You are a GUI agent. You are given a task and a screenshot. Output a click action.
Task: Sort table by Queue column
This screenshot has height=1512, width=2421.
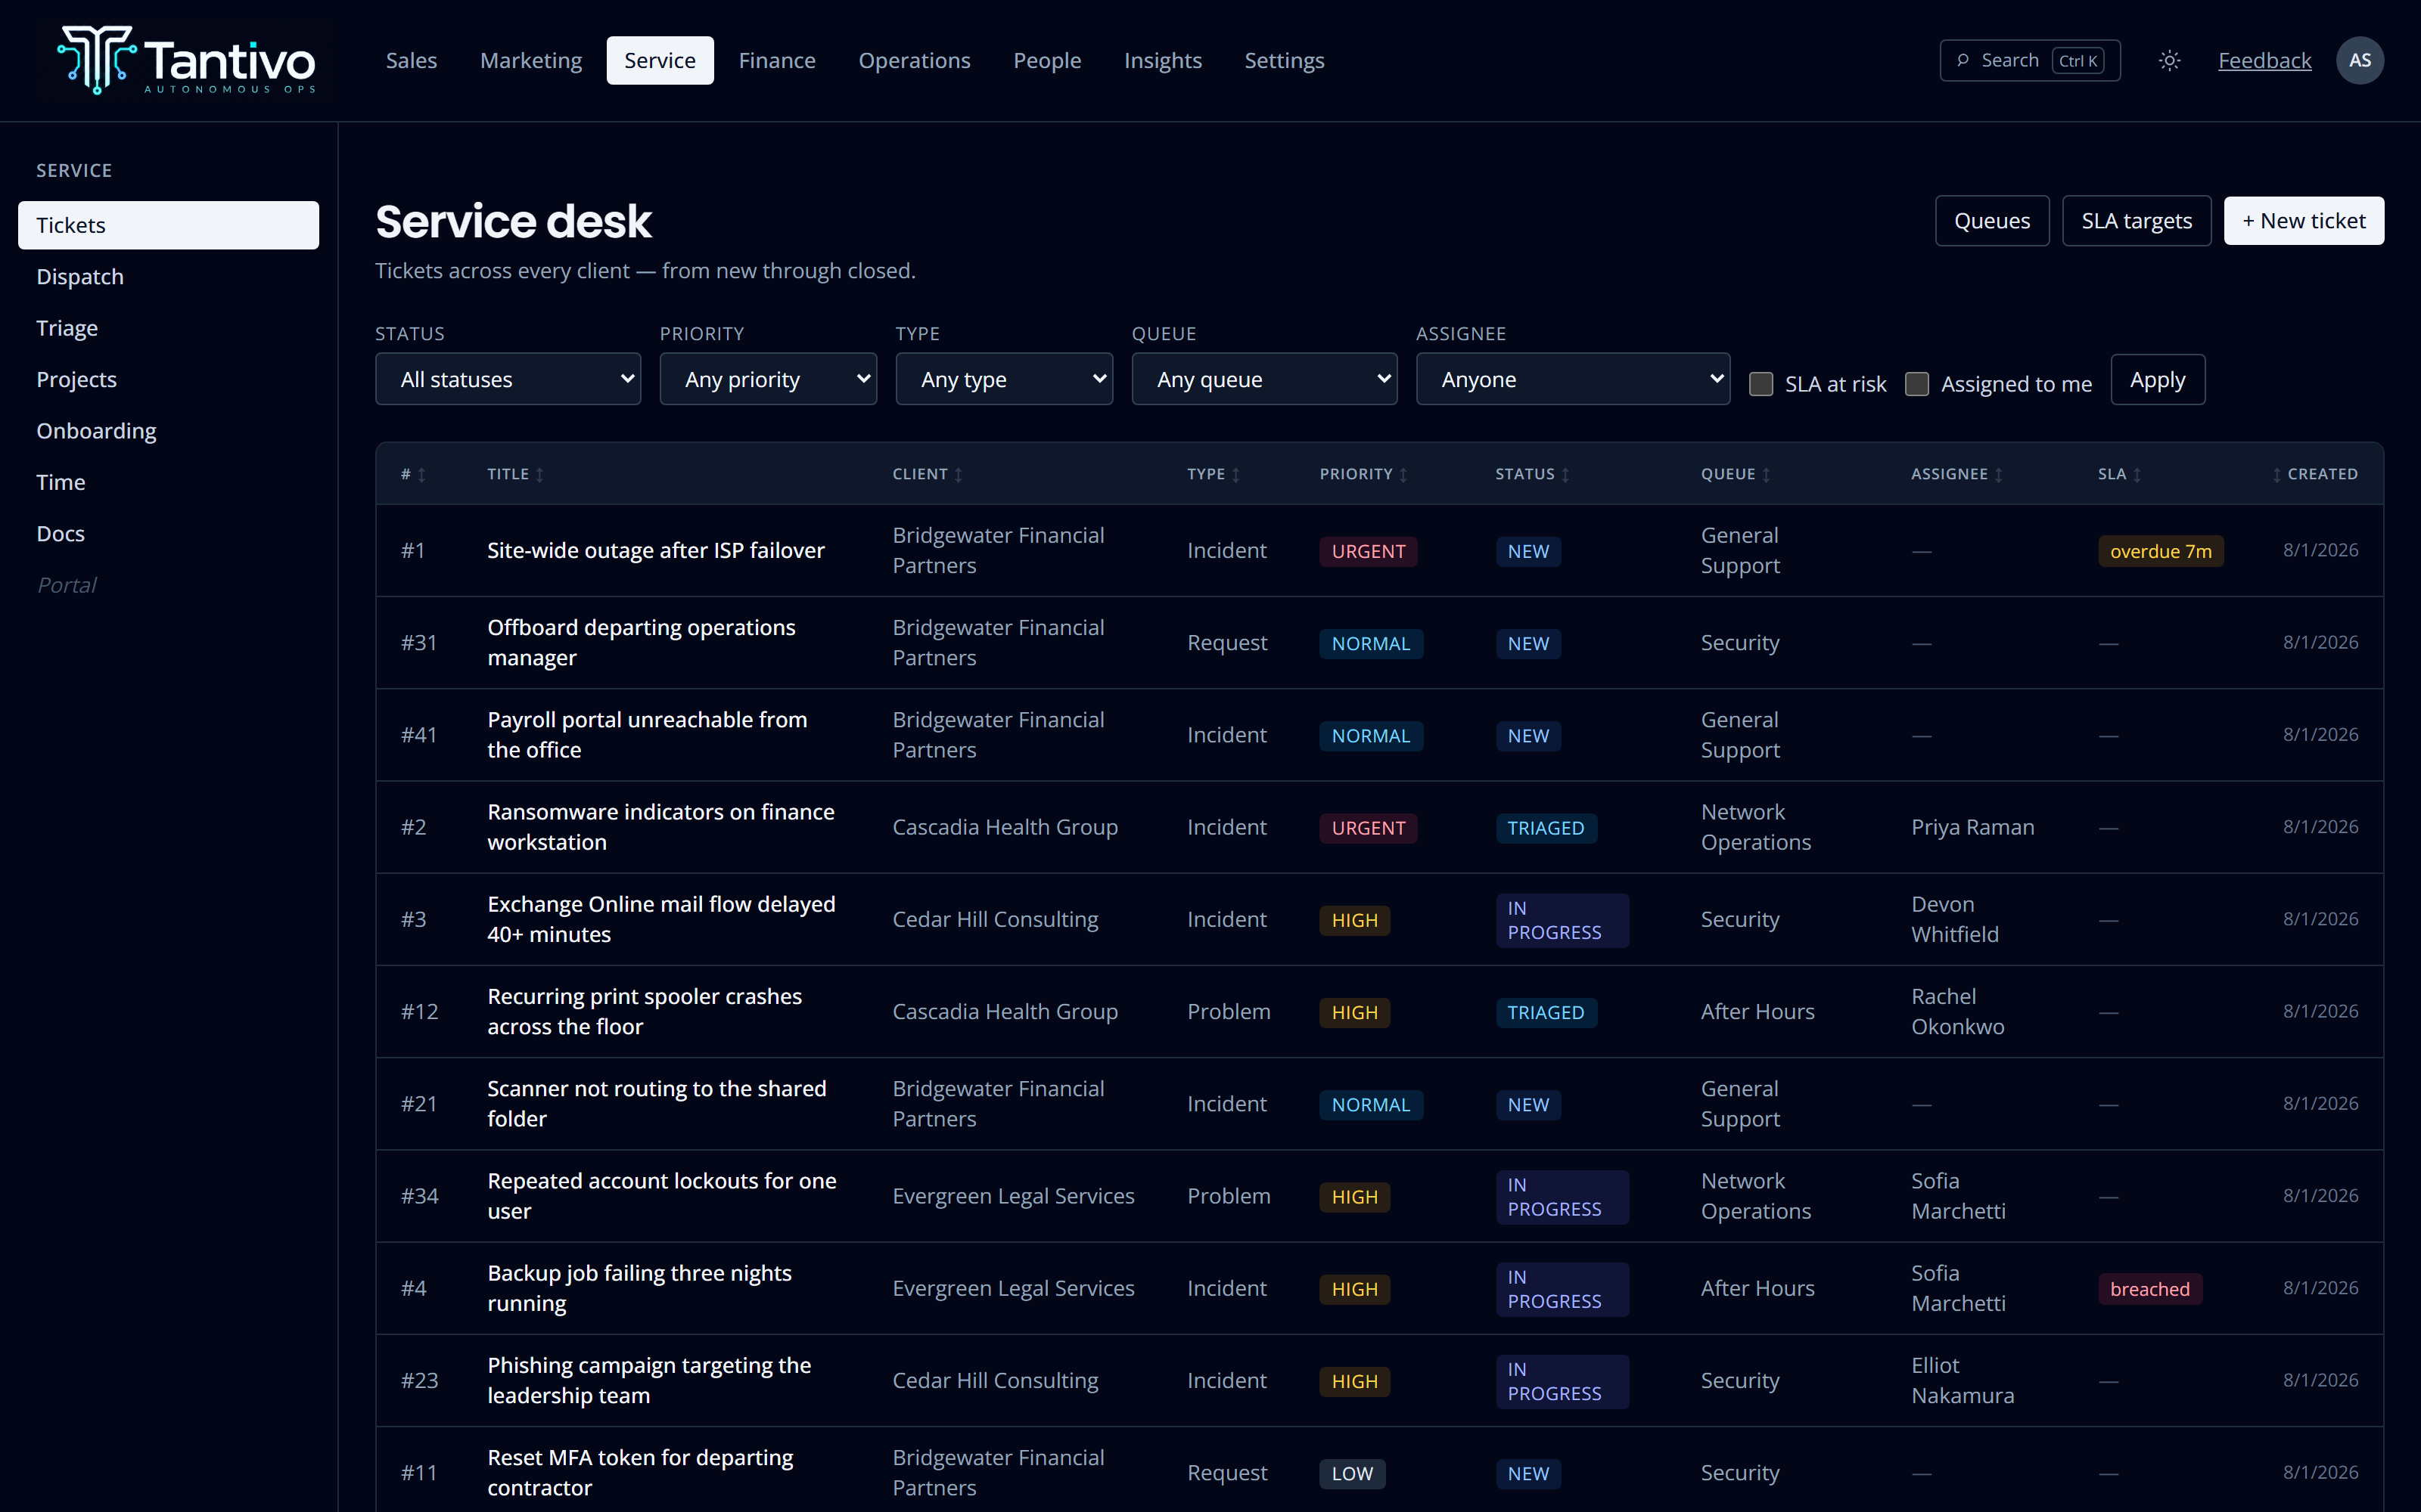1736,474
